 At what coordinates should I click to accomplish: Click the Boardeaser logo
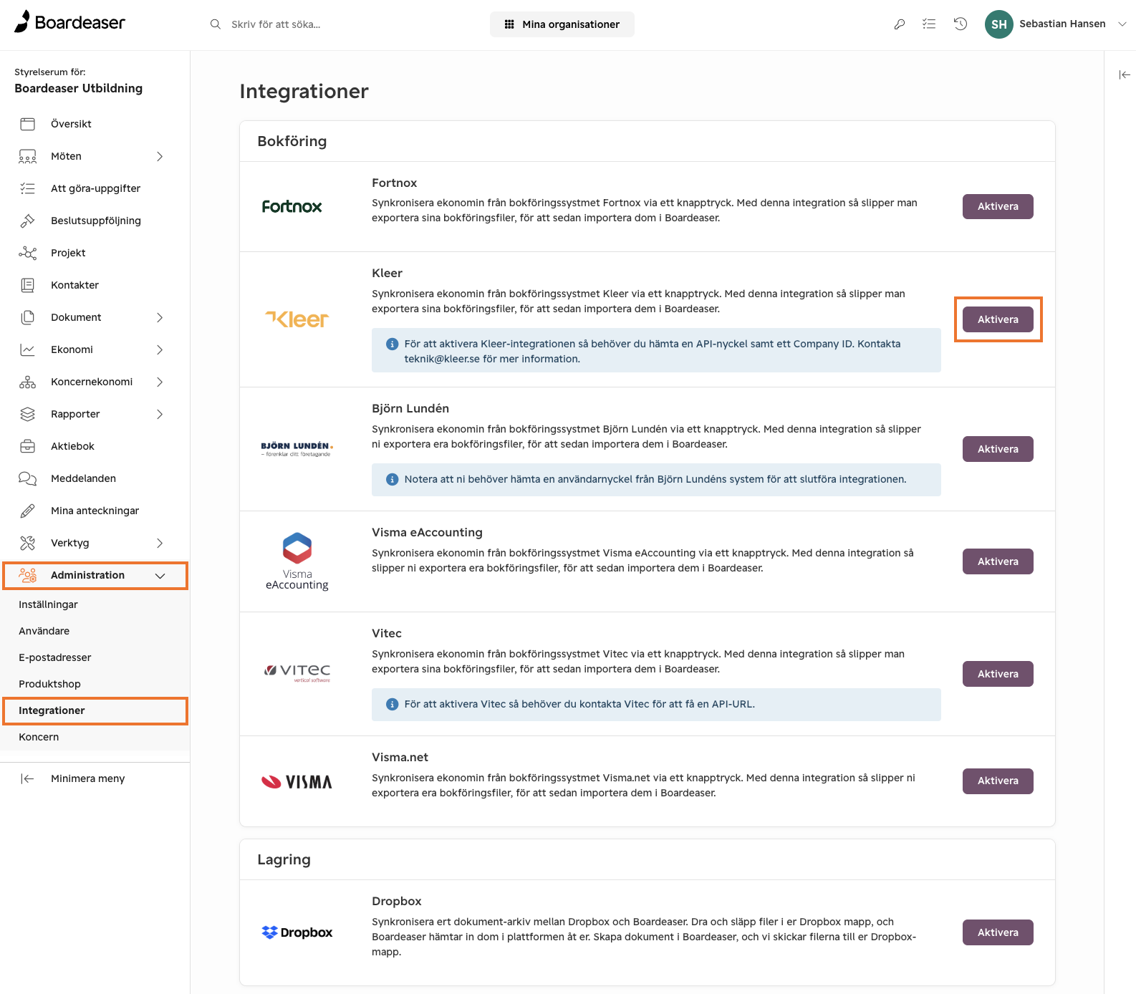69,22
